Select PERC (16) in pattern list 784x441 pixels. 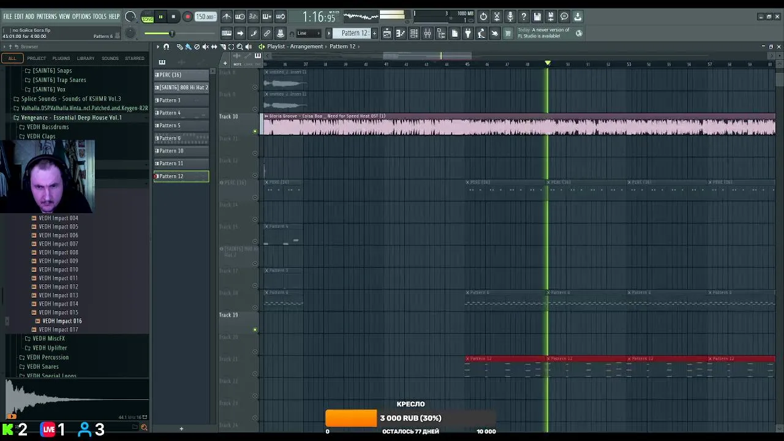181,75
